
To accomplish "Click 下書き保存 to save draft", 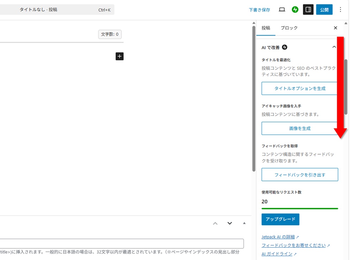I will click(259, 10).
